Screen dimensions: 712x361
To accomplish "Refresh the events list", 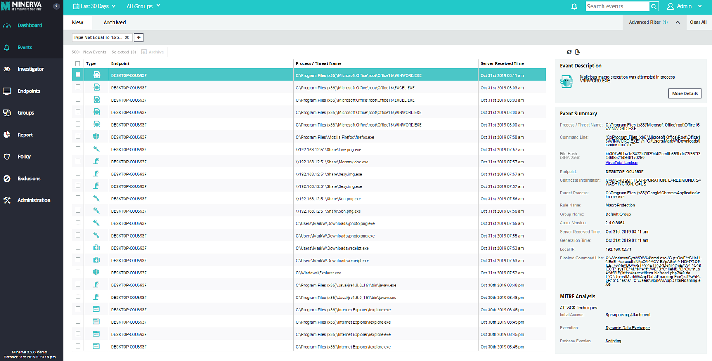I will [569, 52].
